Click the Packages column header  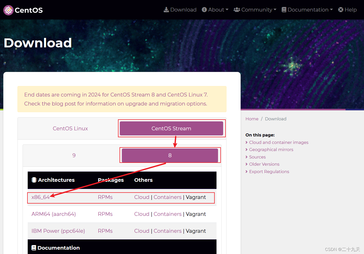(111, 180)
